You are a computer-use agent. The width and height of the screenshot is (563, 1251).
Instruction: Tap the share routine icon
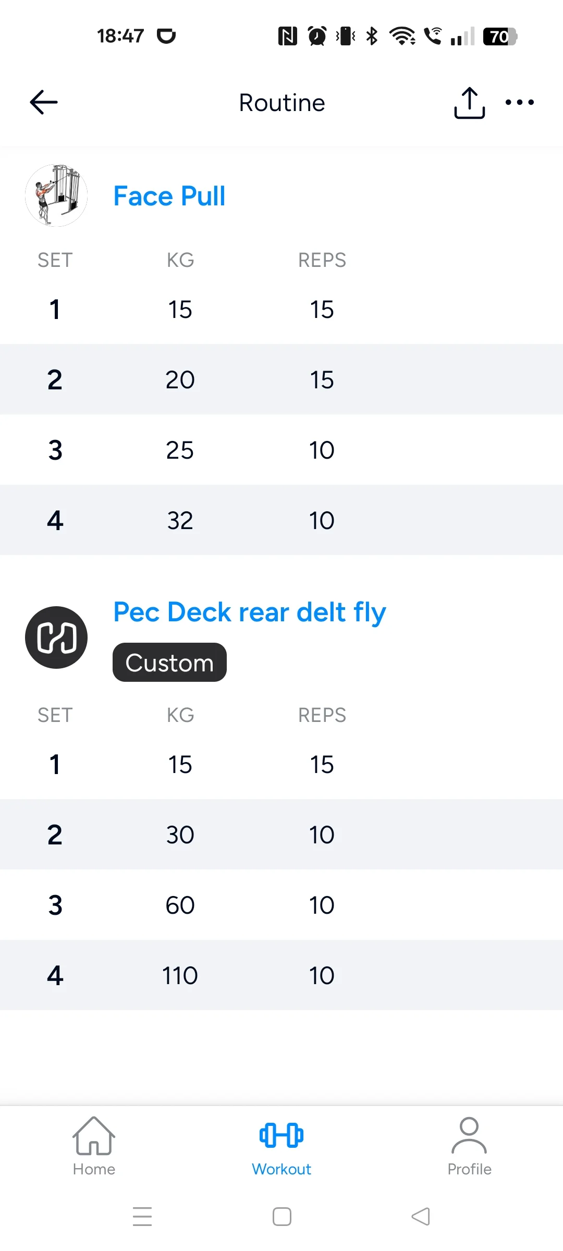pos(469,103)
